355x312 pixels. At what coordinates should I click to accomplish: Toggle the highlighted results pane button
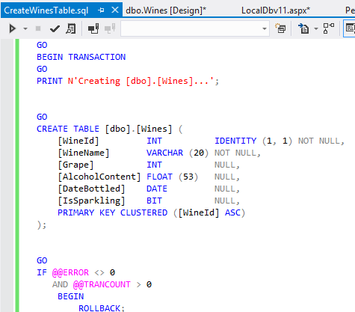pos(349,28)
